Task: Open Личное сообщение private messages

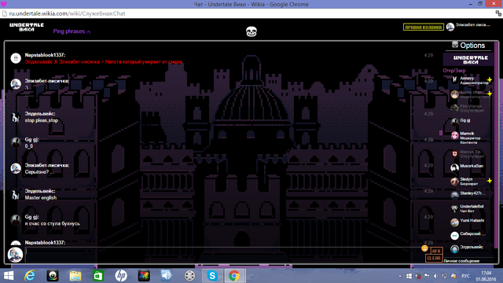Action: (461, 261)
